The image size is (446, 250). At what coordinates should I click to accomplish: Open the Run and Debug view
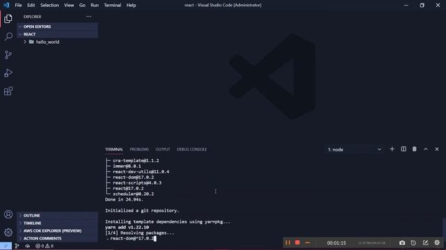(8, 73)
